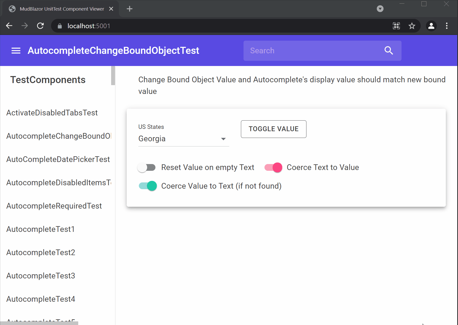Open the browser profile avatar
The image size is (458, 325).
point(431,26)
